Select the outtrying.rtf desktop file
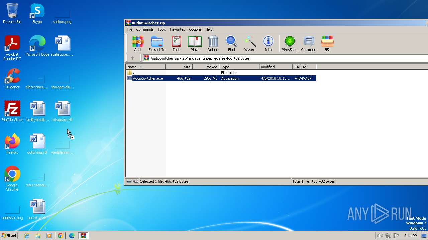This screenshot has height=240, width=428. point(37,144)
